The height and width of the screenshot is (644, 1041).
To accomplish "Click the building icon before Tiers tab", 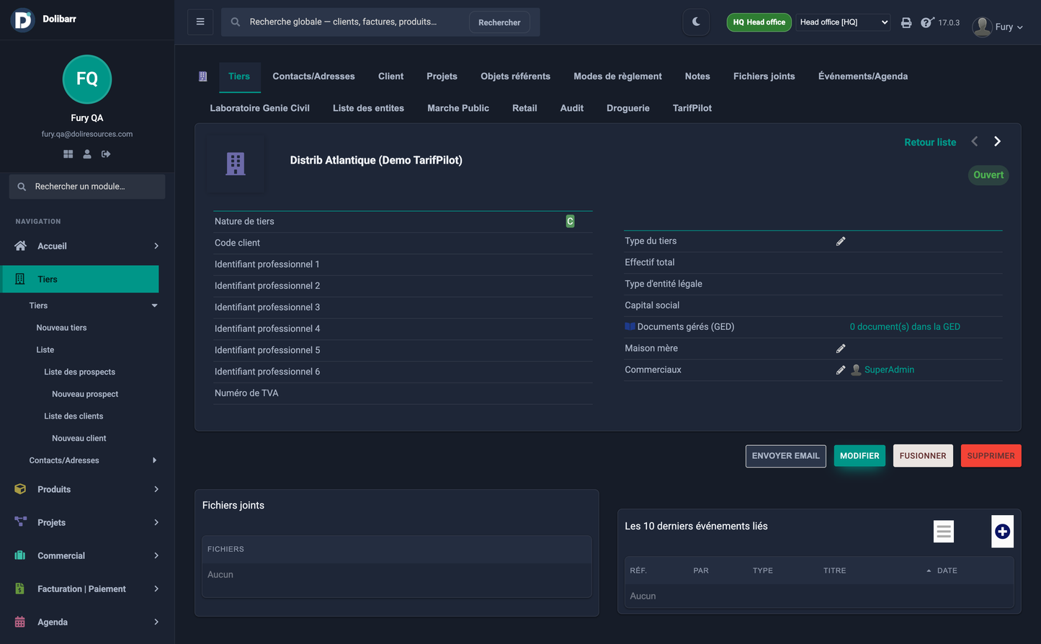I will point(203,76).
